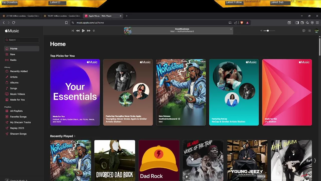Screen dimensions: 321x181
Task: Open NoCap & Similar Artists Station card
Action: [x=234, y=92]
